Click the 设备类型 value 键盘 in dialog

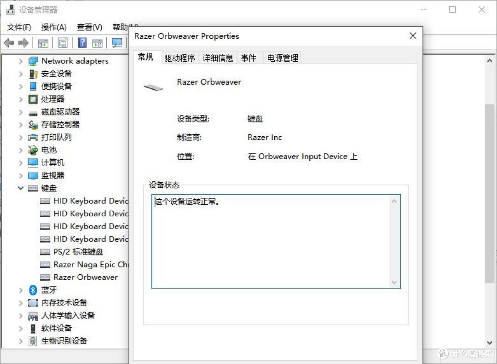pyautogui.click(x=255, y=119)
